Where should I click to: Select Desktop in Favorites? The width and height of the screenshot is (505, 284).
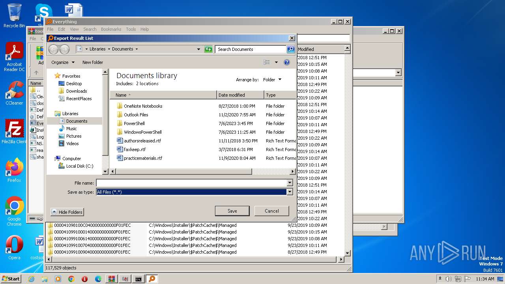coord(74,84)
